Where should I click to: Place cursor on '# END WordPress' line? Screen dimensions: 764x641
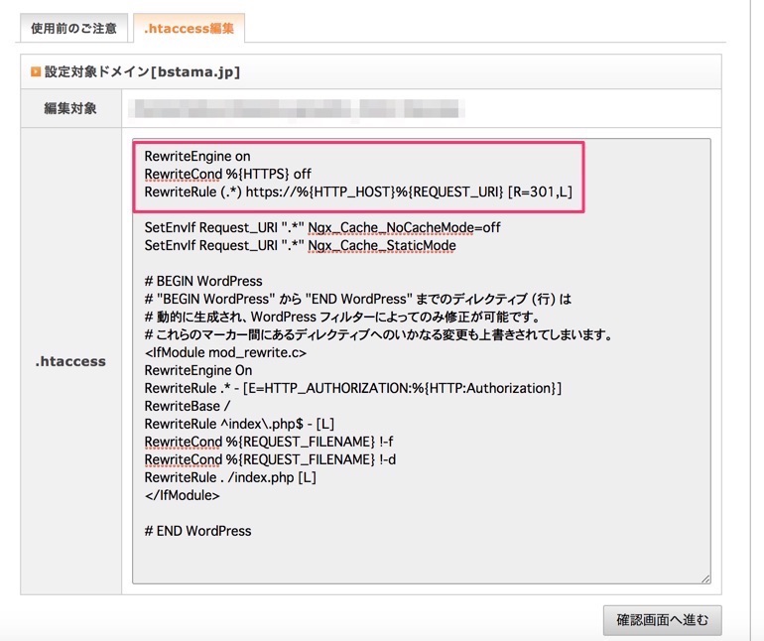(x=197, y=531)
